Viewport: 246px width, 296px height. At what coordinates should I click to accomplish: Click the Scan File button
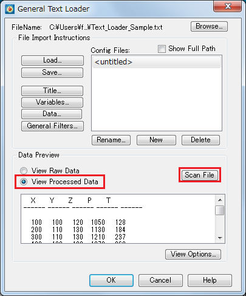(x=200, y=175)
